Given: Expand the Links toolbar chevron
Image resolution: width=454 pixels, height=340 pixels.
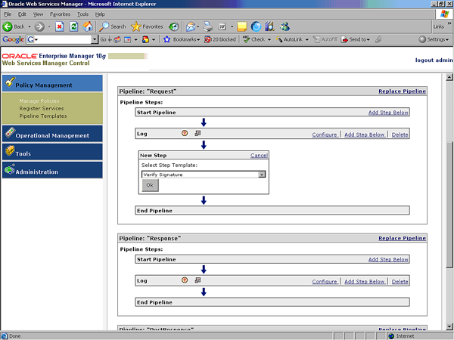Looking at the screenshot, I should (449, 23).
